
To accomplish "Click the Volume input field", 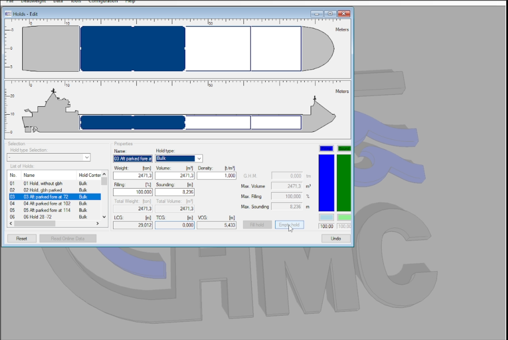I will tap(175, 176).
